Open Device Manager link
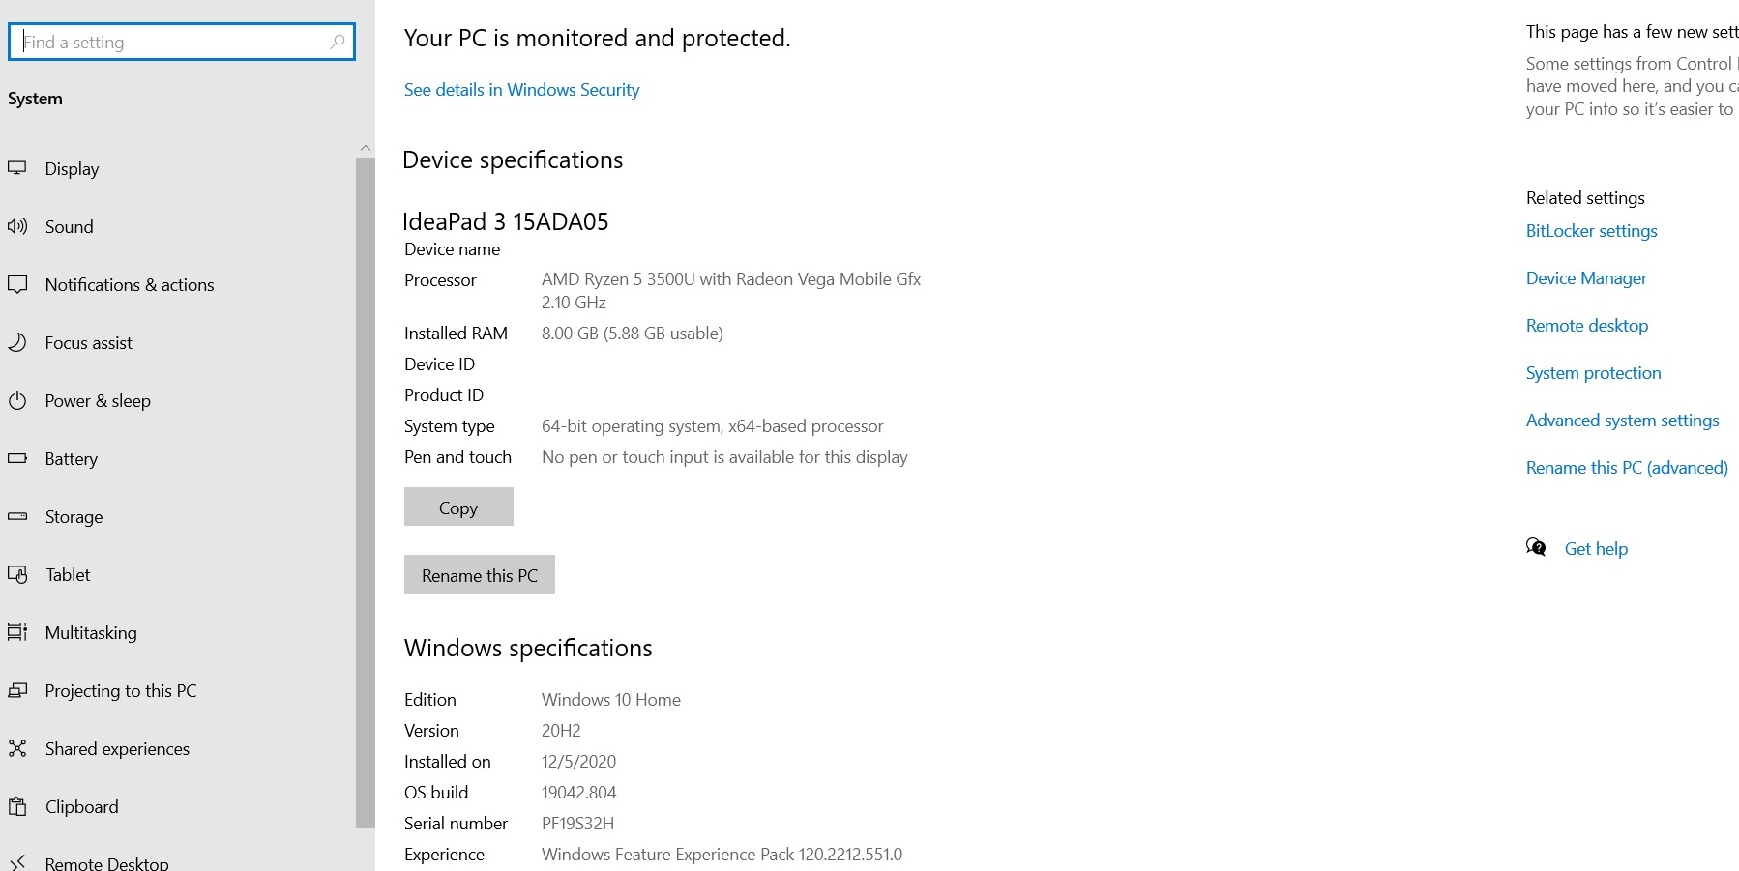Image resolution: width=1739 pixels, height=871 pixels. coord(1586,278)
